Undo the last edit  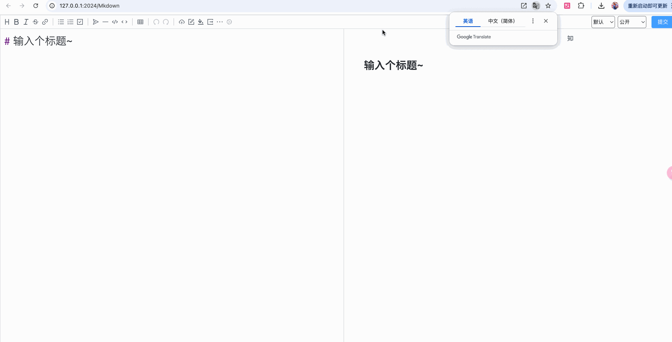pos(156,22)
